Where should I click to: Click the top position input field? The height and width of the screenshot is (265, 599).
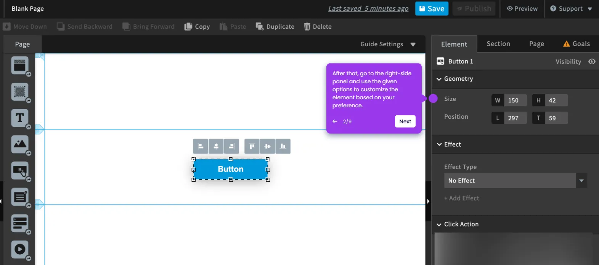pos(556,118)
